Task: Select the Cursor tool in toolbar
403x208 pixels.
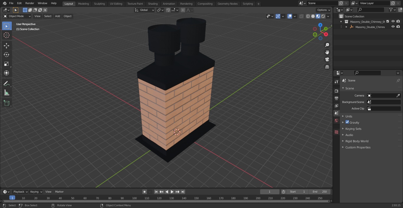Action: [6, 35]
